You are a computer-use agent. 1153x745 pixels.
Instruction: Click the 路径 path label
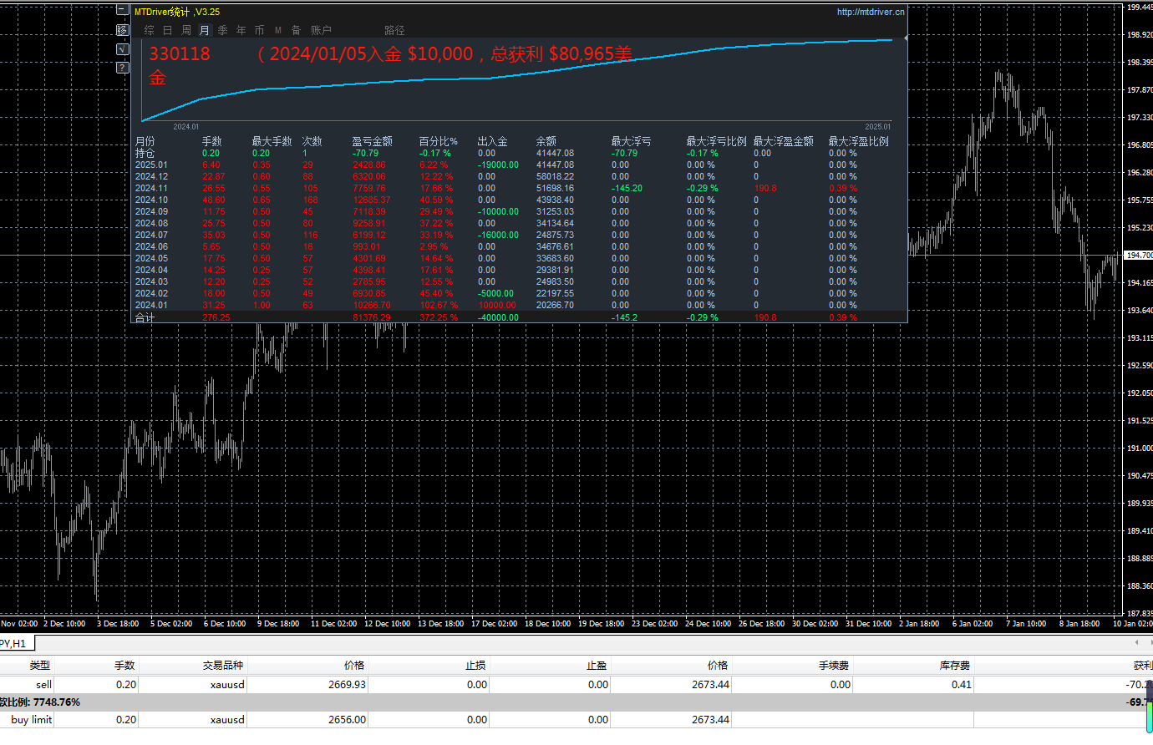(395, 30)
